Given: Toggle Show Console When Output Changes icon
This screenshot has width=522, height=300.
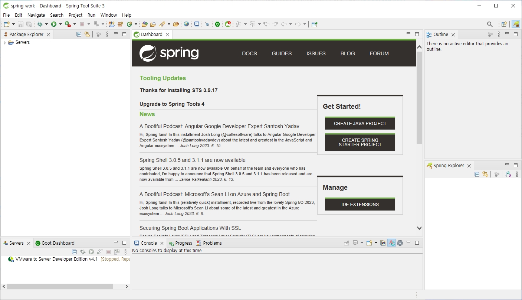Looking at the screenshot, I should (383, 243).
